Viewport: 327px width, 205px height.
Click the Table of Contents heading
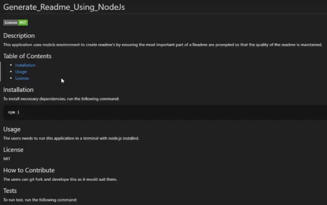(27, 56)
